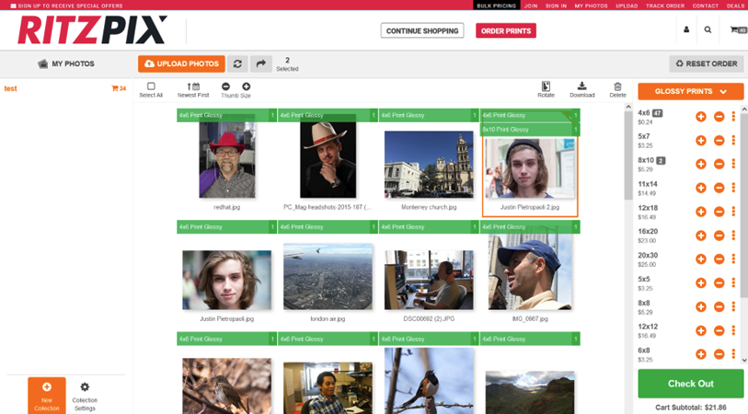Open the shopping cart icon in header
748x414 pixels.
736,30
